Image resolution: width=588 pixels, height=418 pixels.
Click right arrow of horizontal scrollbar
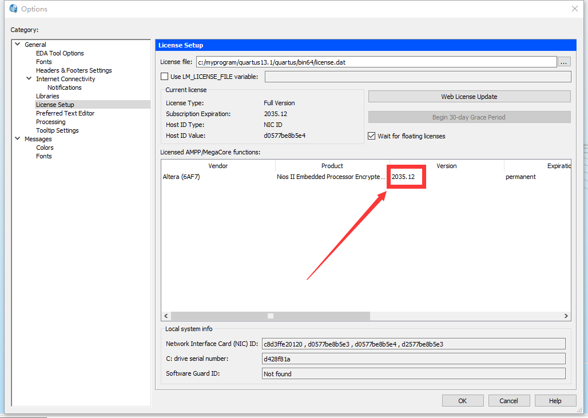coord(566,316)
